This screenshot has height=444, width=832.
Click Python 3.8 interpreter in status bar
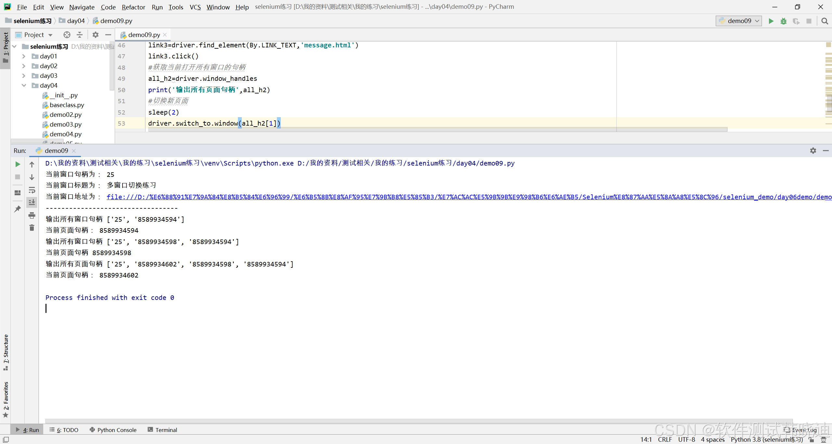[x=767, y=439]
